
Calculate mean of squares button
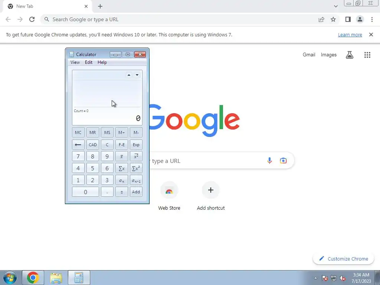136,156
